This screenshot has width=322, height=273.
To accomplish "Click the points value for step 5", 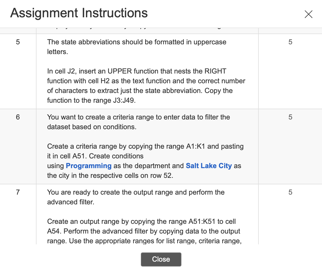I will point(290,42).
